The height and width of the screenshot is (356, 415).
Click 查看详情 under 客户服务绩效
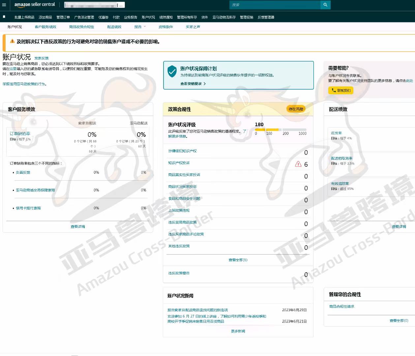(x=78, y=226)
